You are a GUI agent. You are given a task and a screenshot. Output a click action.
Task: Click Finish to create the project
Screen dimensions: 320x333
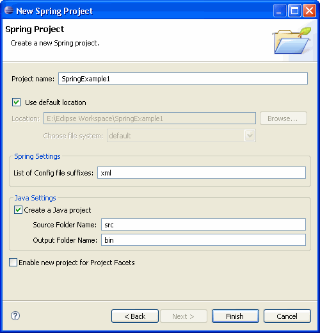click(x=236, y=316)
